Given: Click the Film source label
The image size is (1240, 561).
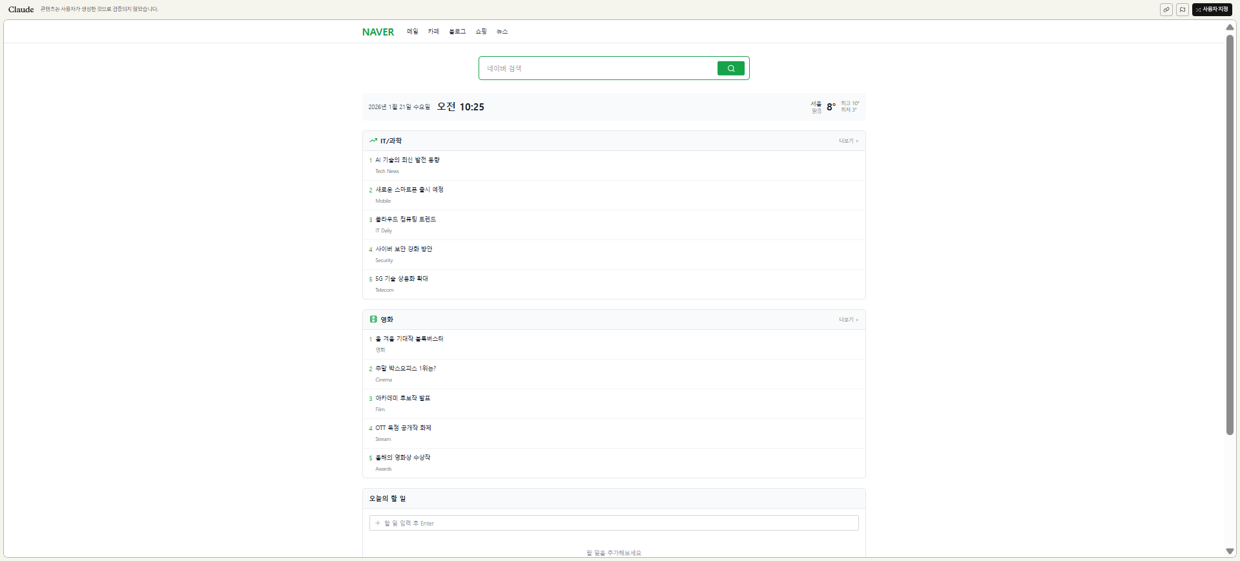Looking at the screenshot, I should click(380, 410).
